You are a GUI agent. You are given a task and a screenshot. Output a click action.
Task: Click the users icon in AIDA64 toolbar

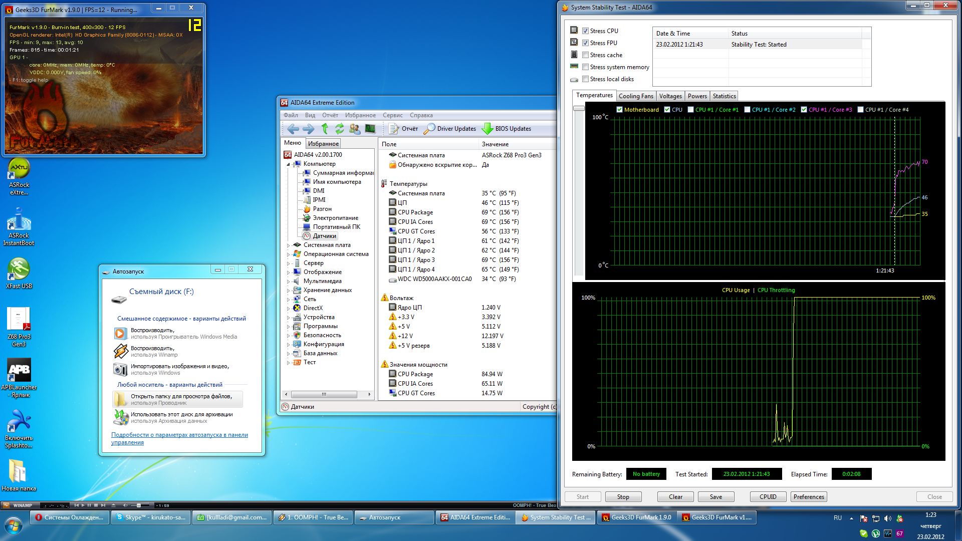(355, 129)
